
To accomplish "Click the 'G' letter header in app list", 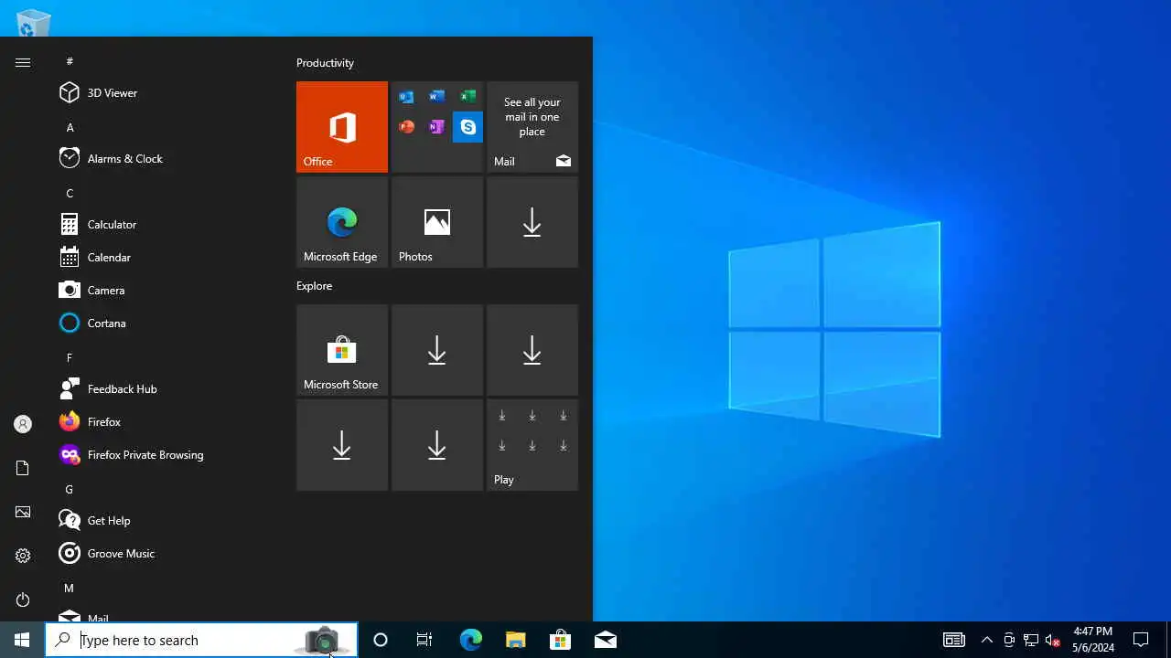I will [x=69, y=489].
